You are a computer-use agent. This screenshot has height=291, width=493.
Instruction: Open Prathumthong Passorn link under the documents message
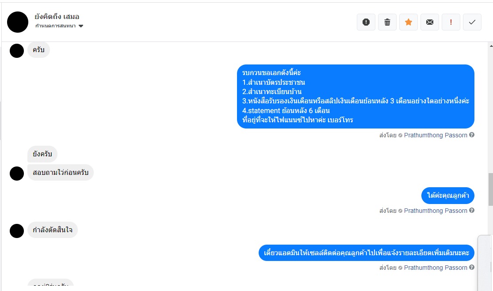point(436,135)
